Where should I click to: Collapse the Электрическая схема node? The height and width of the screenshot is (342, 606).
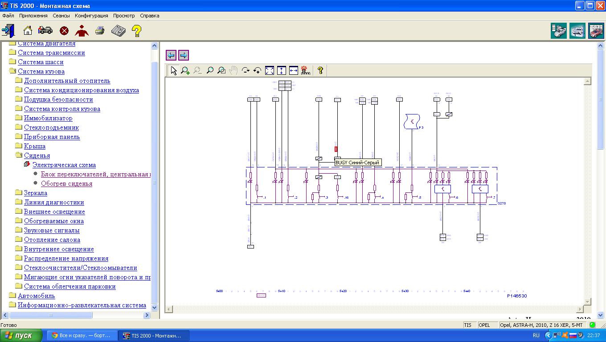click(27, 165)
